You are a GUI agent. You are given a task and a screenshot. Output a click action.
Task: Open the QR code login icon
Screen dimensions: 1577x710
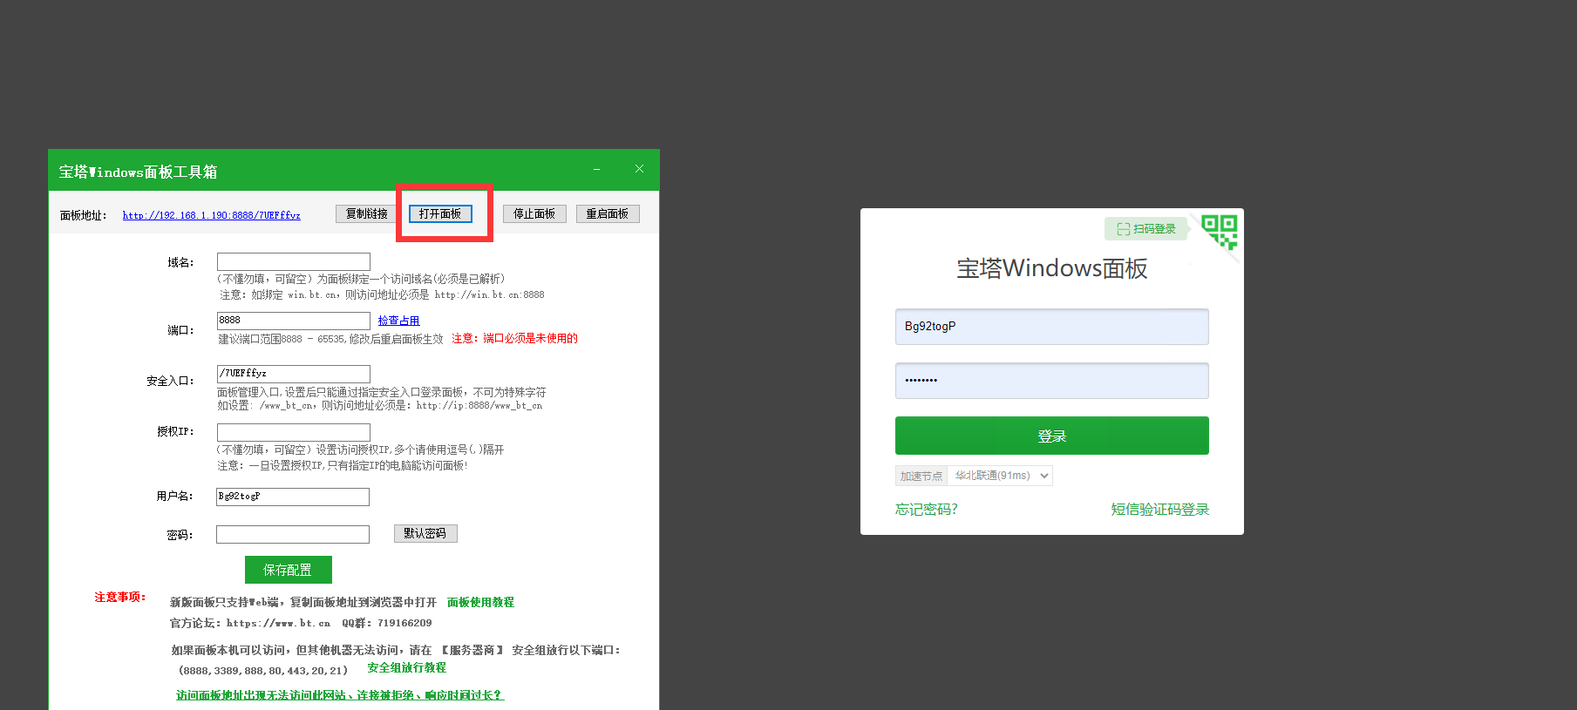pyautogui.click(x=1220, y=232)
